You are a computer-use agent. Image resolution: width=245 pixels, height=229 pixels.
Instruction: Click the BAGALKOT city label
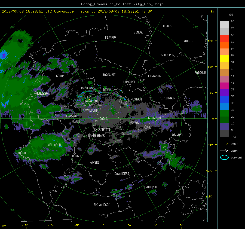[x=109, y=75]
